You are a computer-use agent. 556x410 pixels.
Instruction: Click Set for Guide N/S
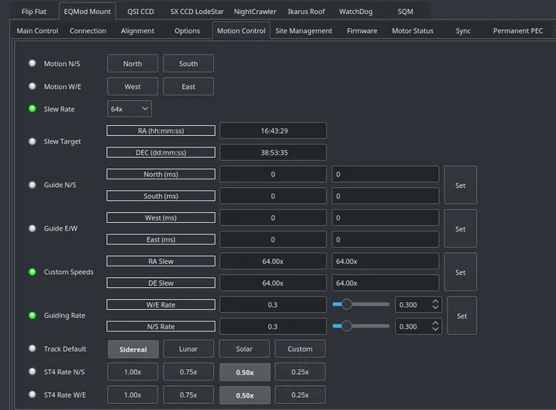click(461, 185)
